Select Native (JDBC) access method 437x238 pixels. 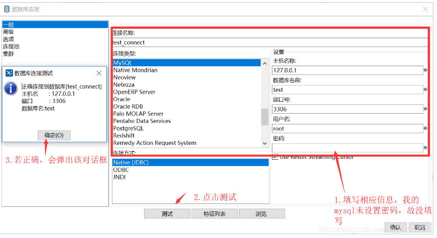pos(191,163)
